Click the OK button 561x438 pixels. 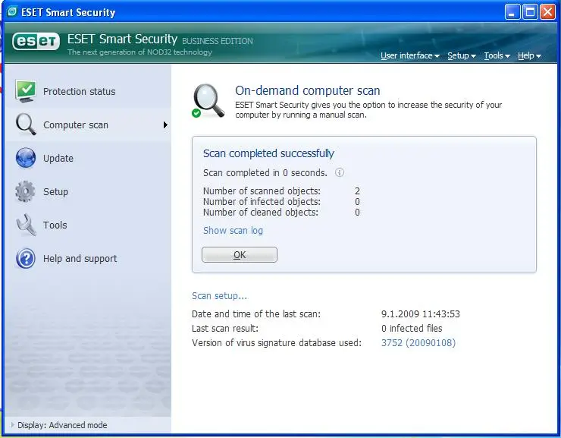(x=240, y=254)
